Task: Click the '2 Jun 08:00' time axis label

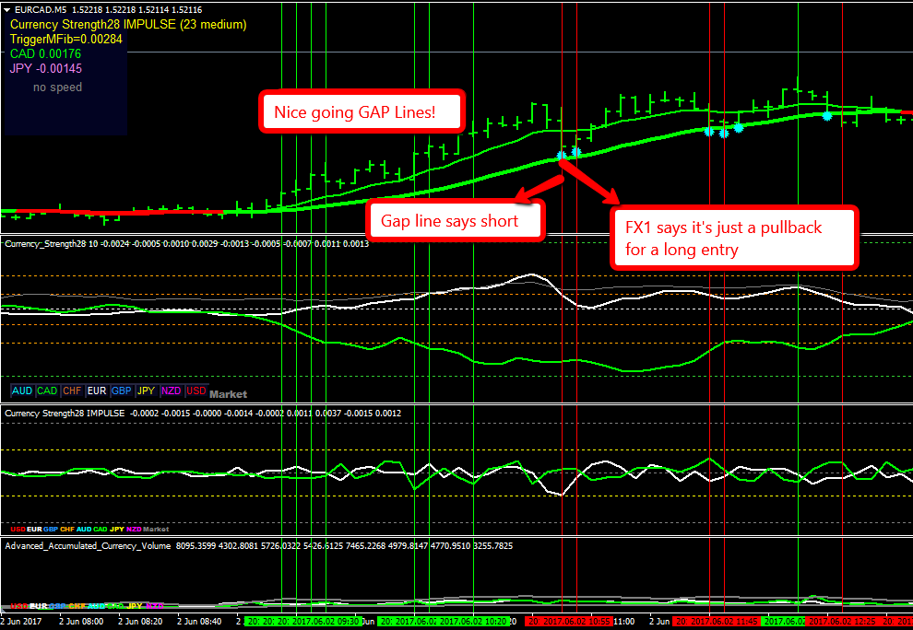Action: (x=81, y=622)
